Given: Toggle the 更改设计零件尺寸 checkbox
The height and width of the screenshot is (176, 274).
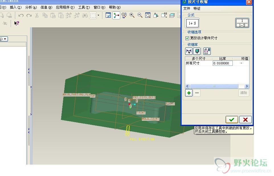Looking at the screenshot, I should (x=187, y=38).
